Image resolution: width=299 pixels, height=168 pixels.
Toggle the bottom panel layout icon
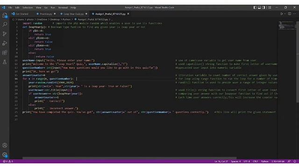pyautogui.click(x=259, y=7)
